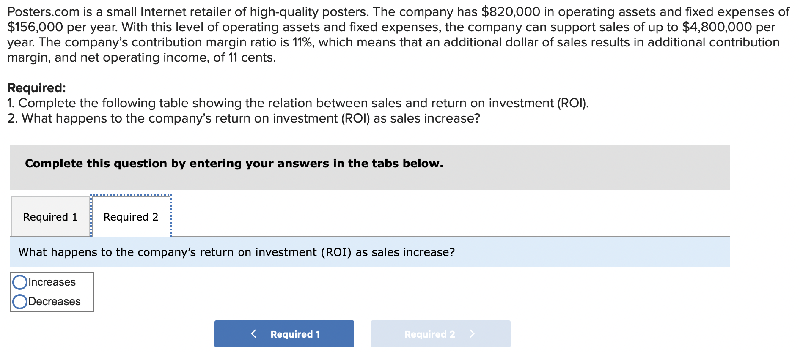The image size is (800, 352).
Task: Click the right chevron beside Required 2
Action: point(473,333)
